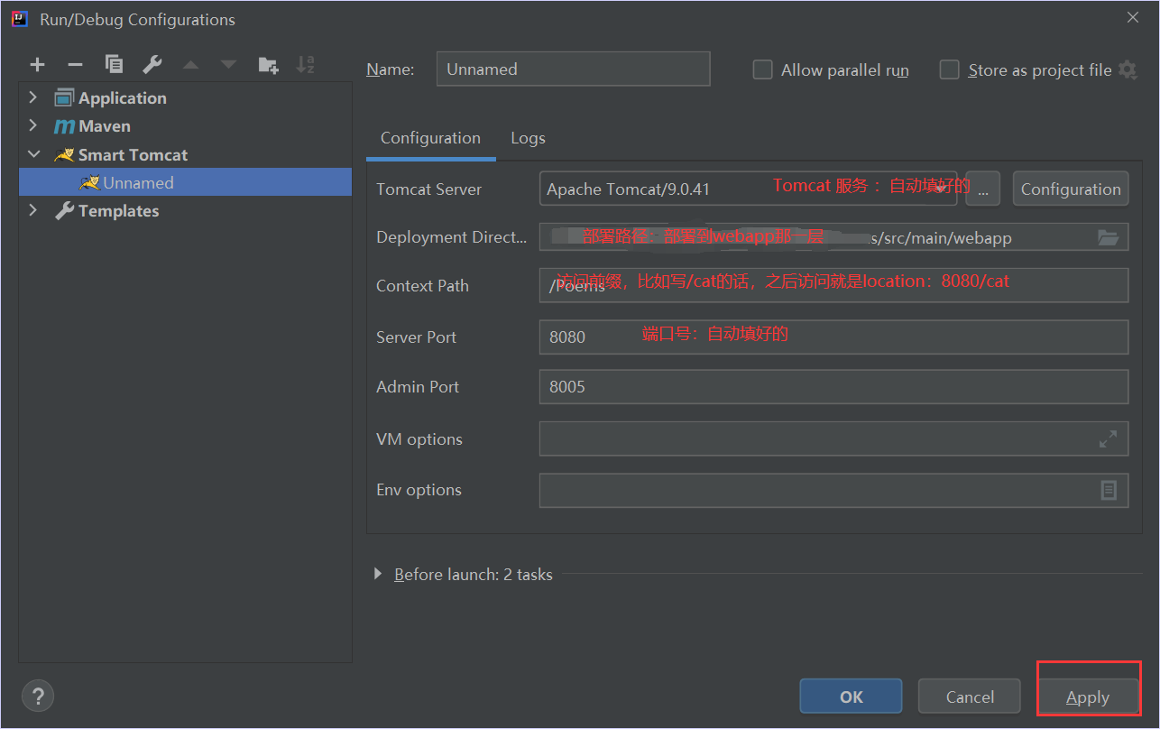
Task: Expand the Application tree node
Action: coord(33,97)
